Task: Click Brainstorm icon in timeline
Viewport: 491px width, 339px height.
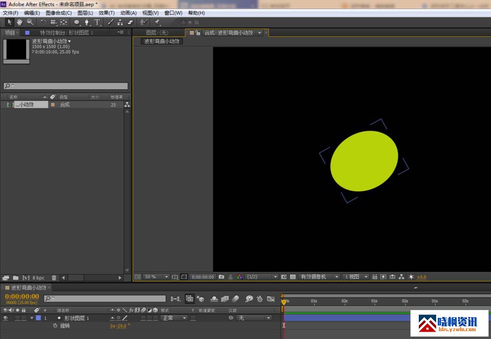Action: pos(249,299)
